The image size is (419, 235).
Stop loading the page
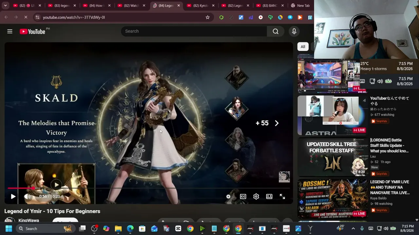(x=26, y=17)
